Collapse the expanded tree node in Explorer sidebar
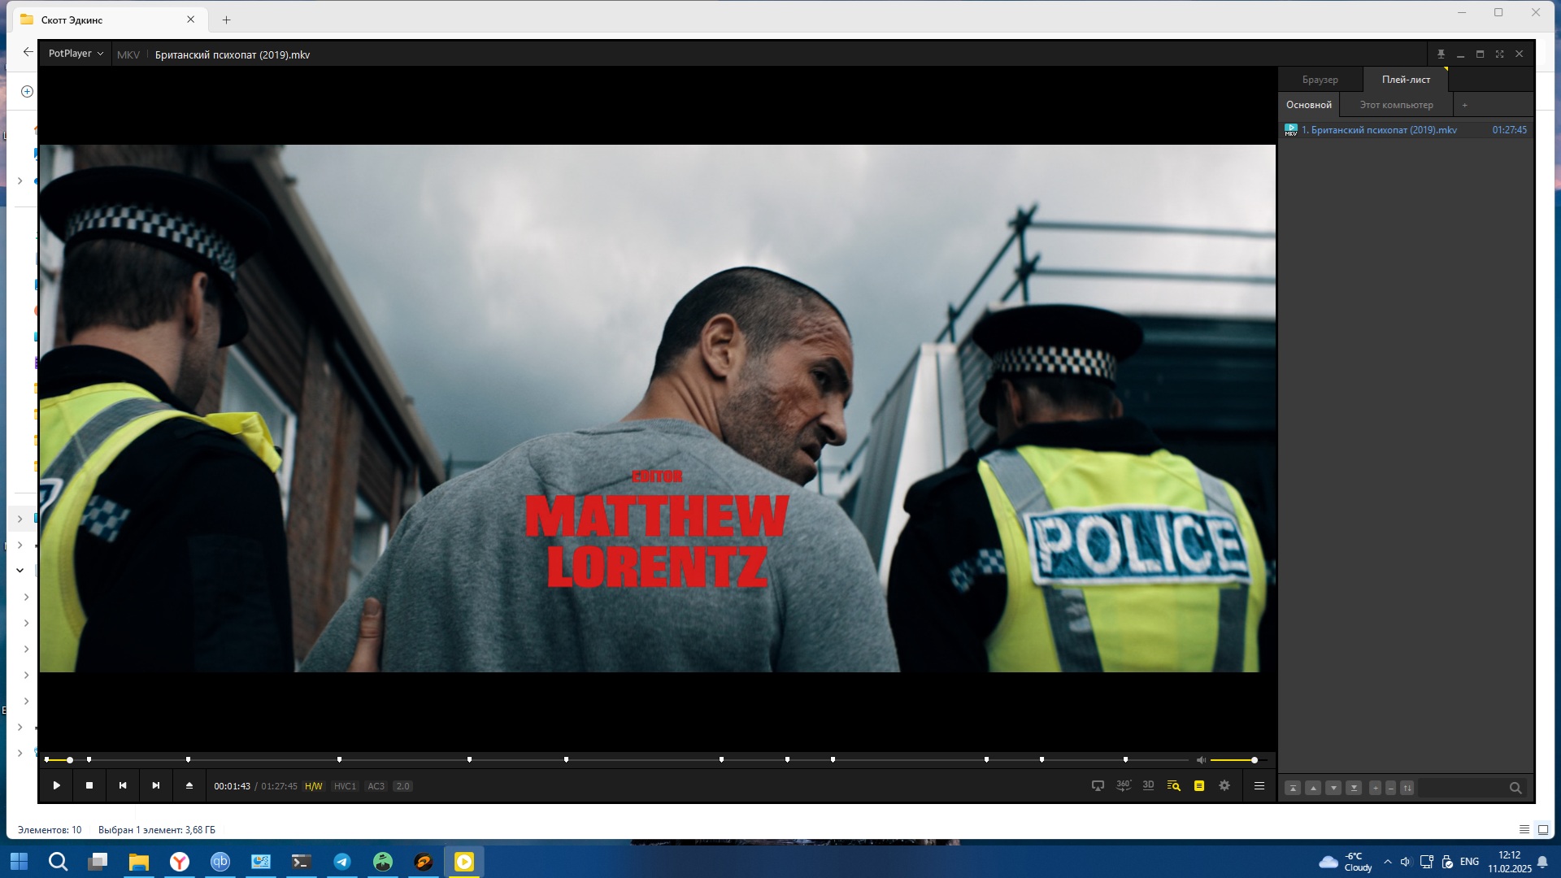This screenshot has width=1561, height=878. tap(20, 571)
